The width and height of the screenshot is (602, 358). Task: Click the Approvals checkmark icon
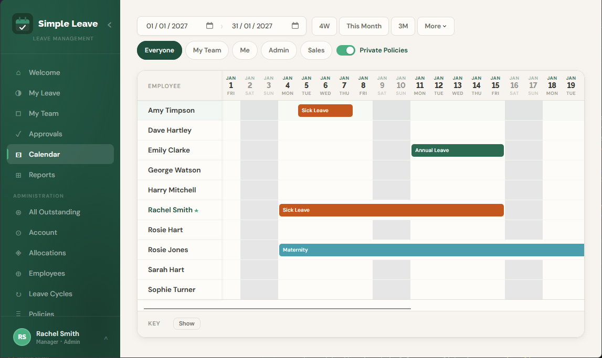[x=18, y=134]
